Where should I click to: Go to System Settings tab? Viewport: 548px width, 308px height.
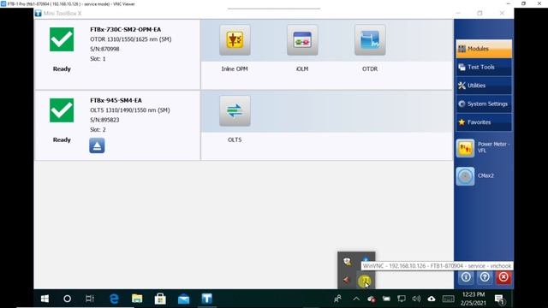(x=484, y=104)
